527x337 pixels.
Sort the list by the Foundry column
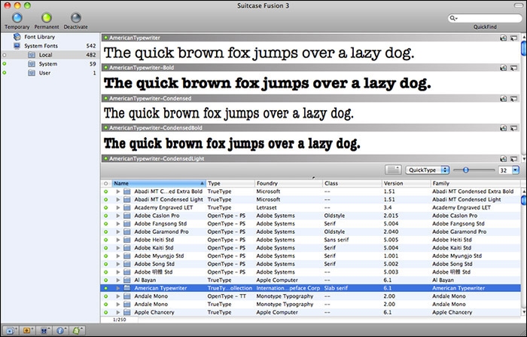coord(288,183)
